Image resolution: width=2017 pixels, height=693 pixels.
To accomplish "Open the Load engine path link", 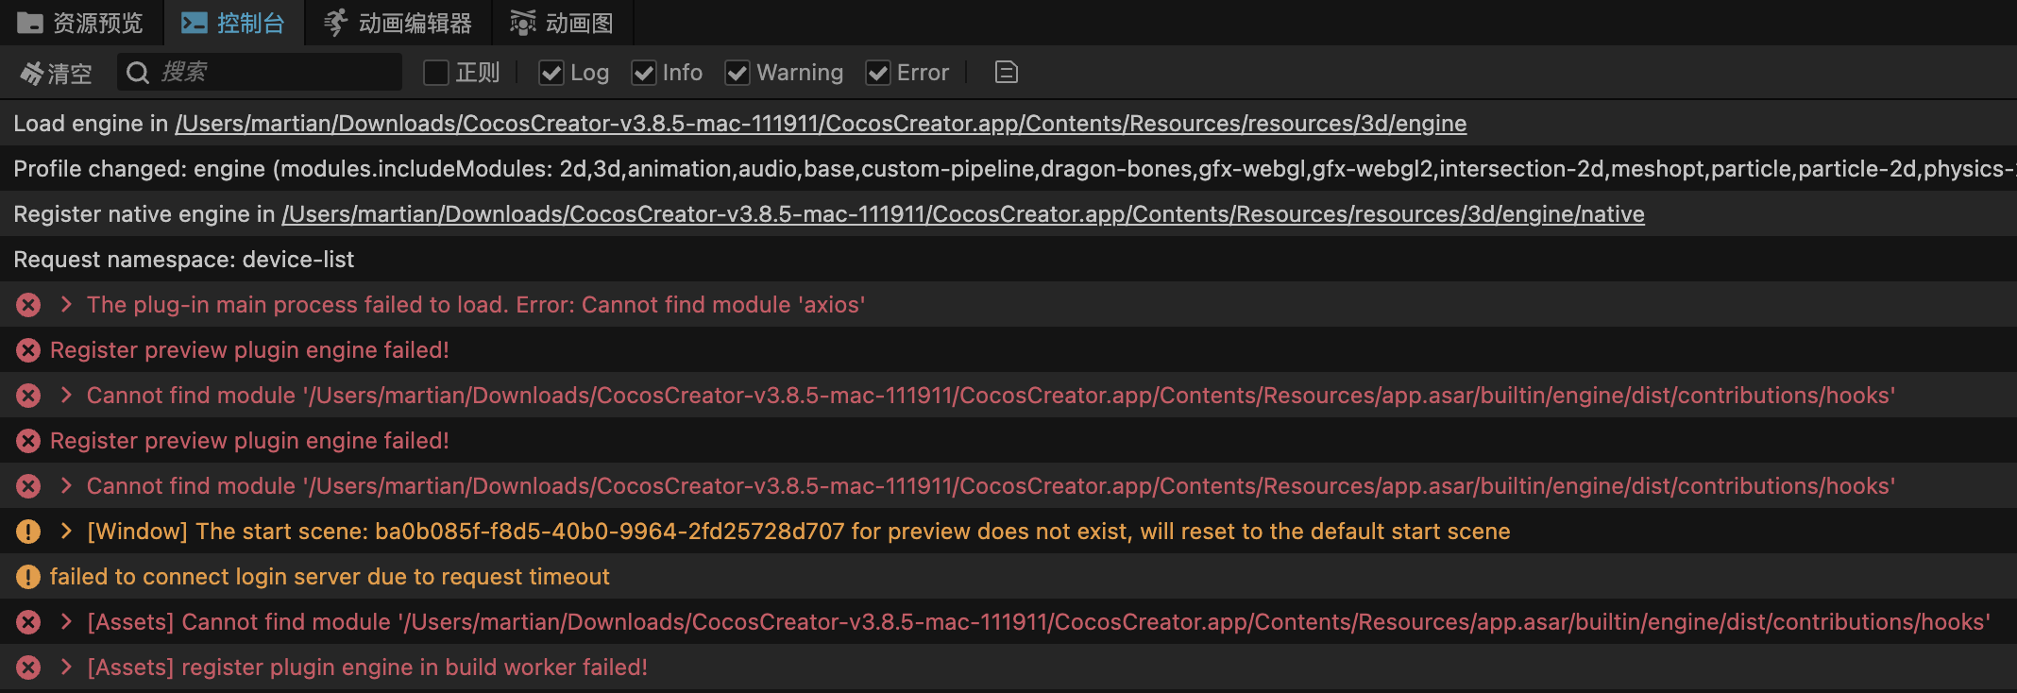I will pyautogui.click(x=820, y=124).
